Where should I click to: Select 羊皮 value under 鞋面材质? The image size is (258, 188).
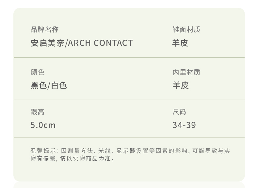click(180, 43)
